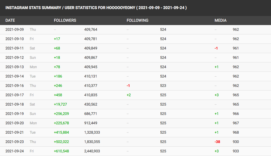Click the +502,022 follower gain value
The width and height of the screenshot is (271, 156).
62,142
